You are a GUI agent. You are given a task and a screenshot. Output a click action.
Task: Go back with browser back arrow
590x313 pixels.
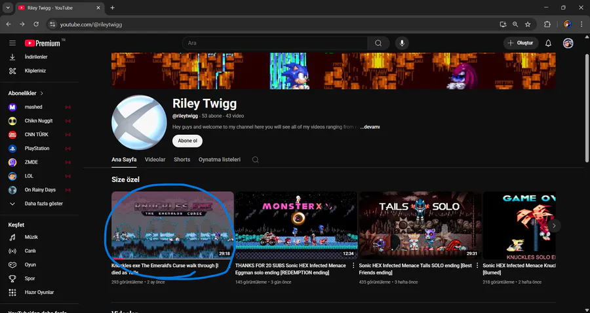coord(9,24)
